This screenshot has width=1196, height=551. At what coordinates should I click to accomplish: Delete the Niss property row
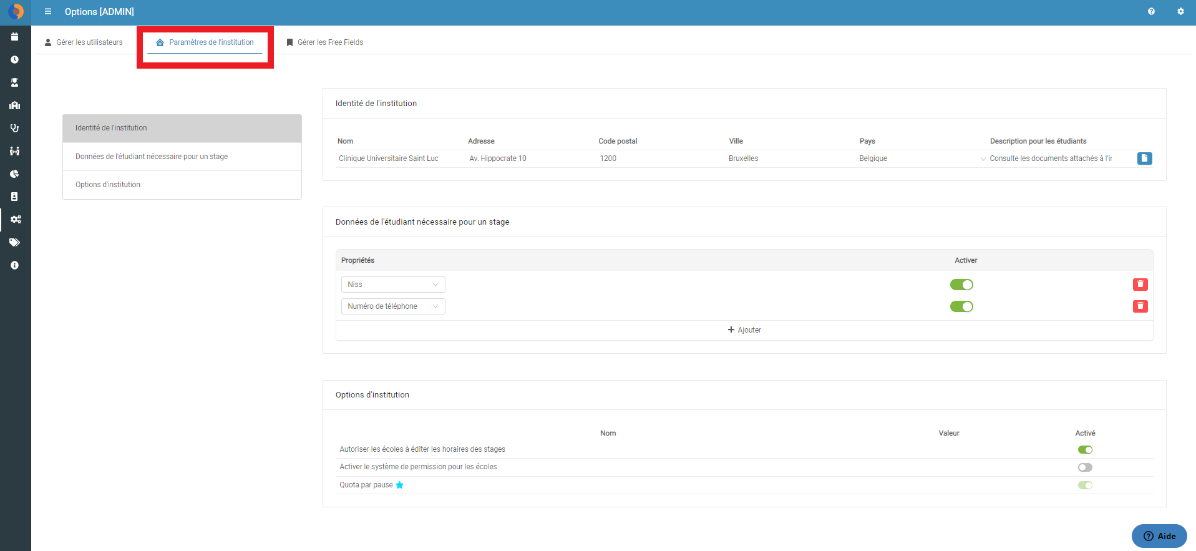(1140, 285)
